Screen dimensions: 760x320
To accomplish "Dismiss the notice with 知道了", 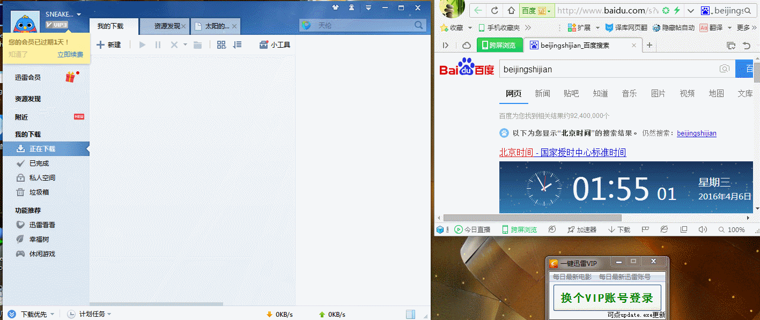I will tap(18, 54).
